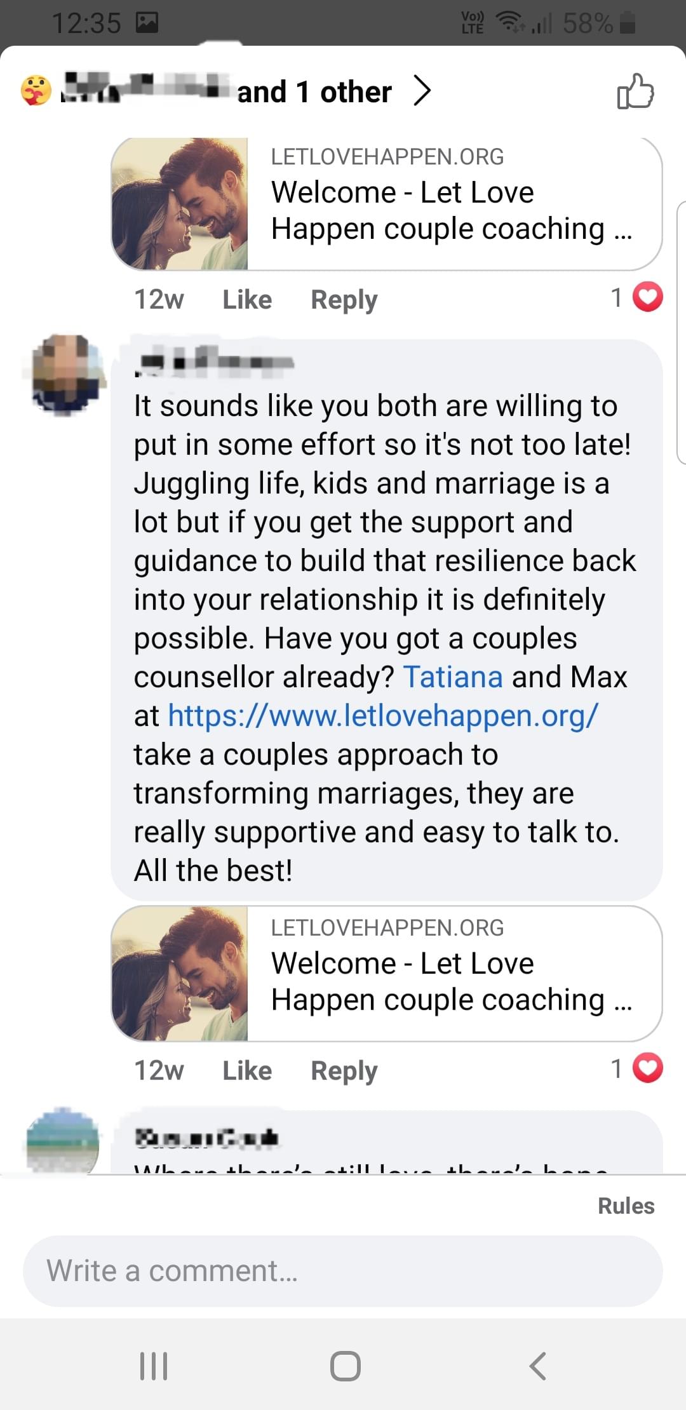Open lower Let Love Happen link preview card
The width and height of the screenshot is (686, 1410).
coord(387,974)
